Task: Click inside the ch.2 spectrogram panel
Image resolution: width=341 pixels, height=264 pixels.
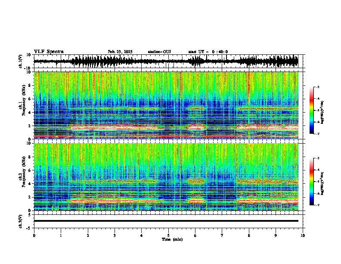Action: [x=166, y=177]
